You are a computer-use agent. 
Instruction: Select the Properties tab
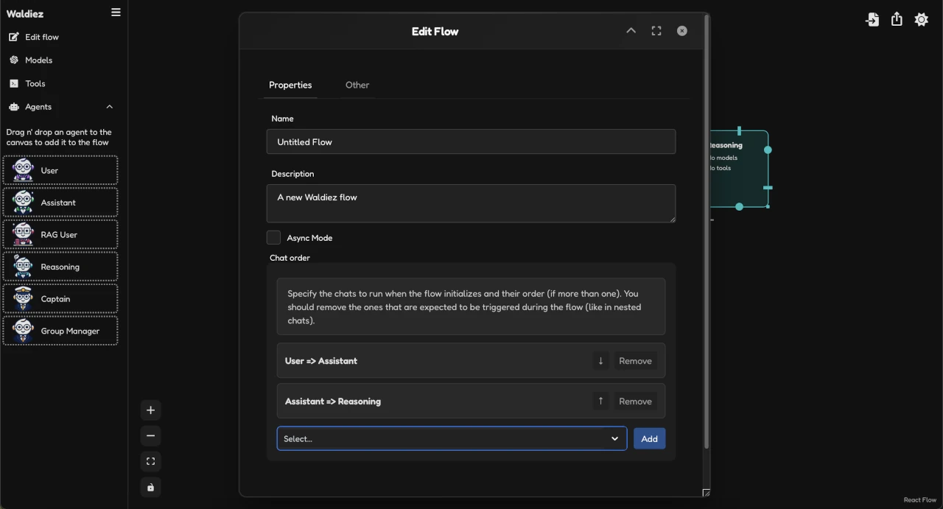[x=290, y=85]
